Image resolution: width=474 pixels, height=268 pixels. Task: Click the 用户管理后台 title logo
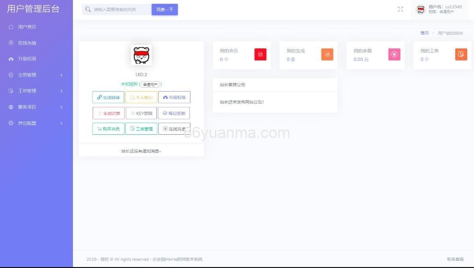33,9
